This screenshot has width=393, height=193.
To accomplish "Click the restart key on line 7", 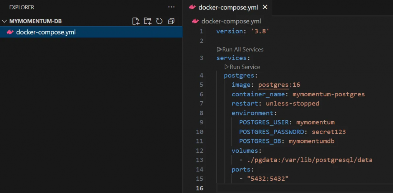I will [245, 104].
